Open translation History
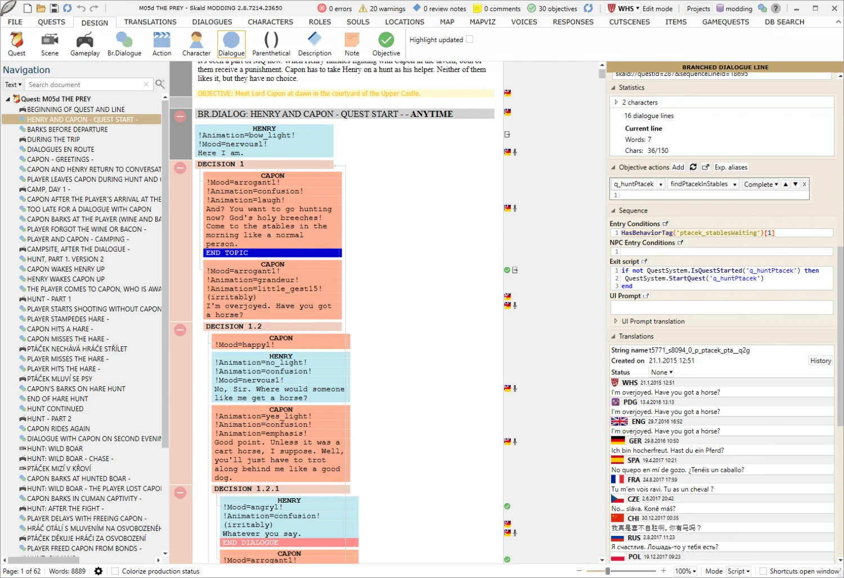The image size is (844, 578). click(x=820, y=361)
